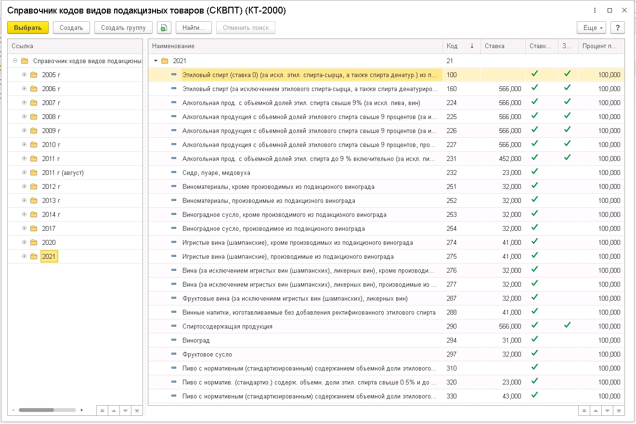Viewport: 636px width, 424px height.
Task: Select the Игристые вина code 275 row
Action: [x=386, y=256]
